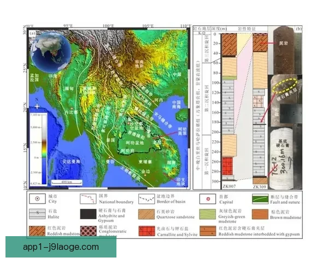The height and width of the screenshot is (263, 328).
Task: Click the 内比都 city label
Action: click(71, 112)
